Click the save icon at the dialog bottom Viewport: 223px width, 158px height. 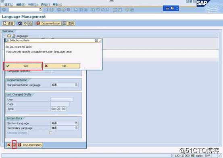tap(14, 145)
